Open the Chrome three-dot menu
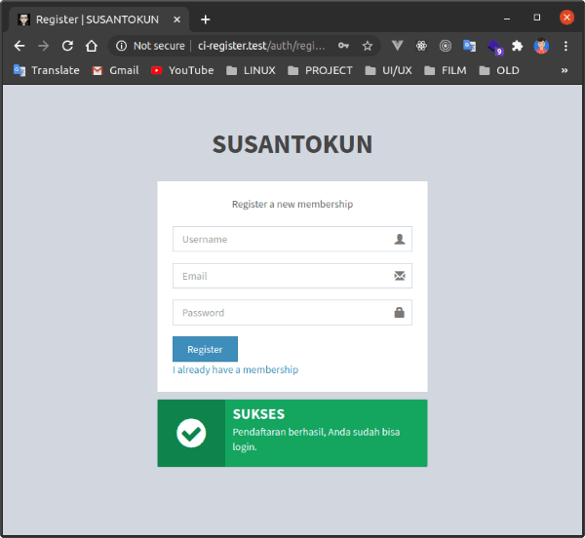The height and width of the screenshot is (538, 585). (565, 46)
